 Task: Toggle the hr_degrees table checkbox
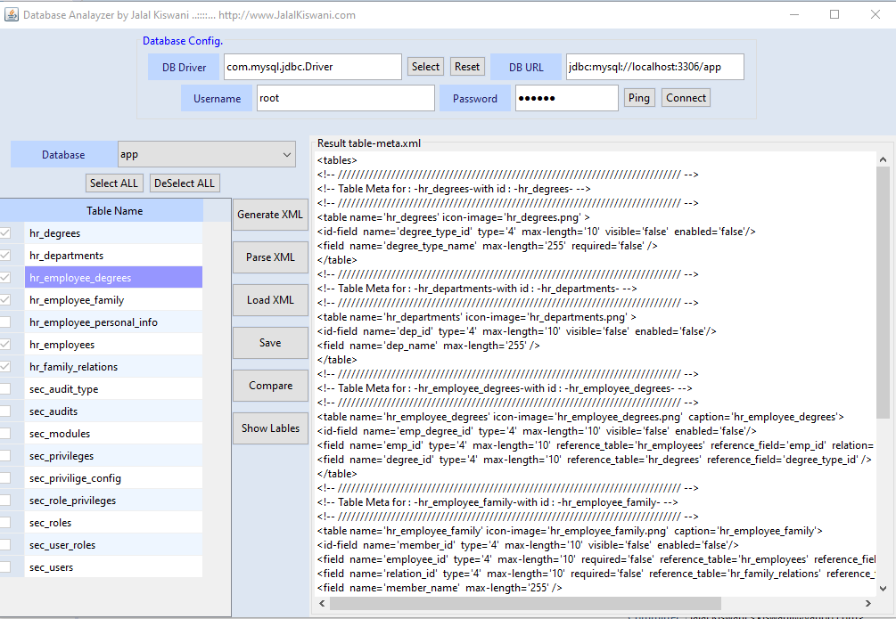6,233
